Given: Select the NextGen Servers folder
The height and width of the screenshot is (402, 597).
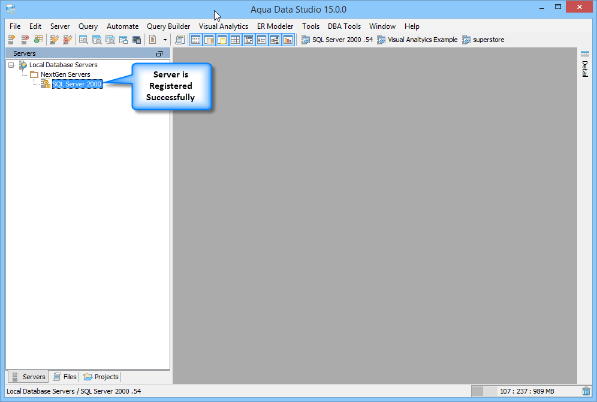Looking at the screenshot, I should click(65, 74).
